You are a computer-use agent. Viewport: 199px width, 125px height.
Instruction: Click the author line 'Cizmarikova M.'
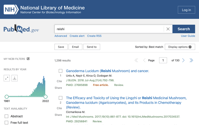point(76,112)
